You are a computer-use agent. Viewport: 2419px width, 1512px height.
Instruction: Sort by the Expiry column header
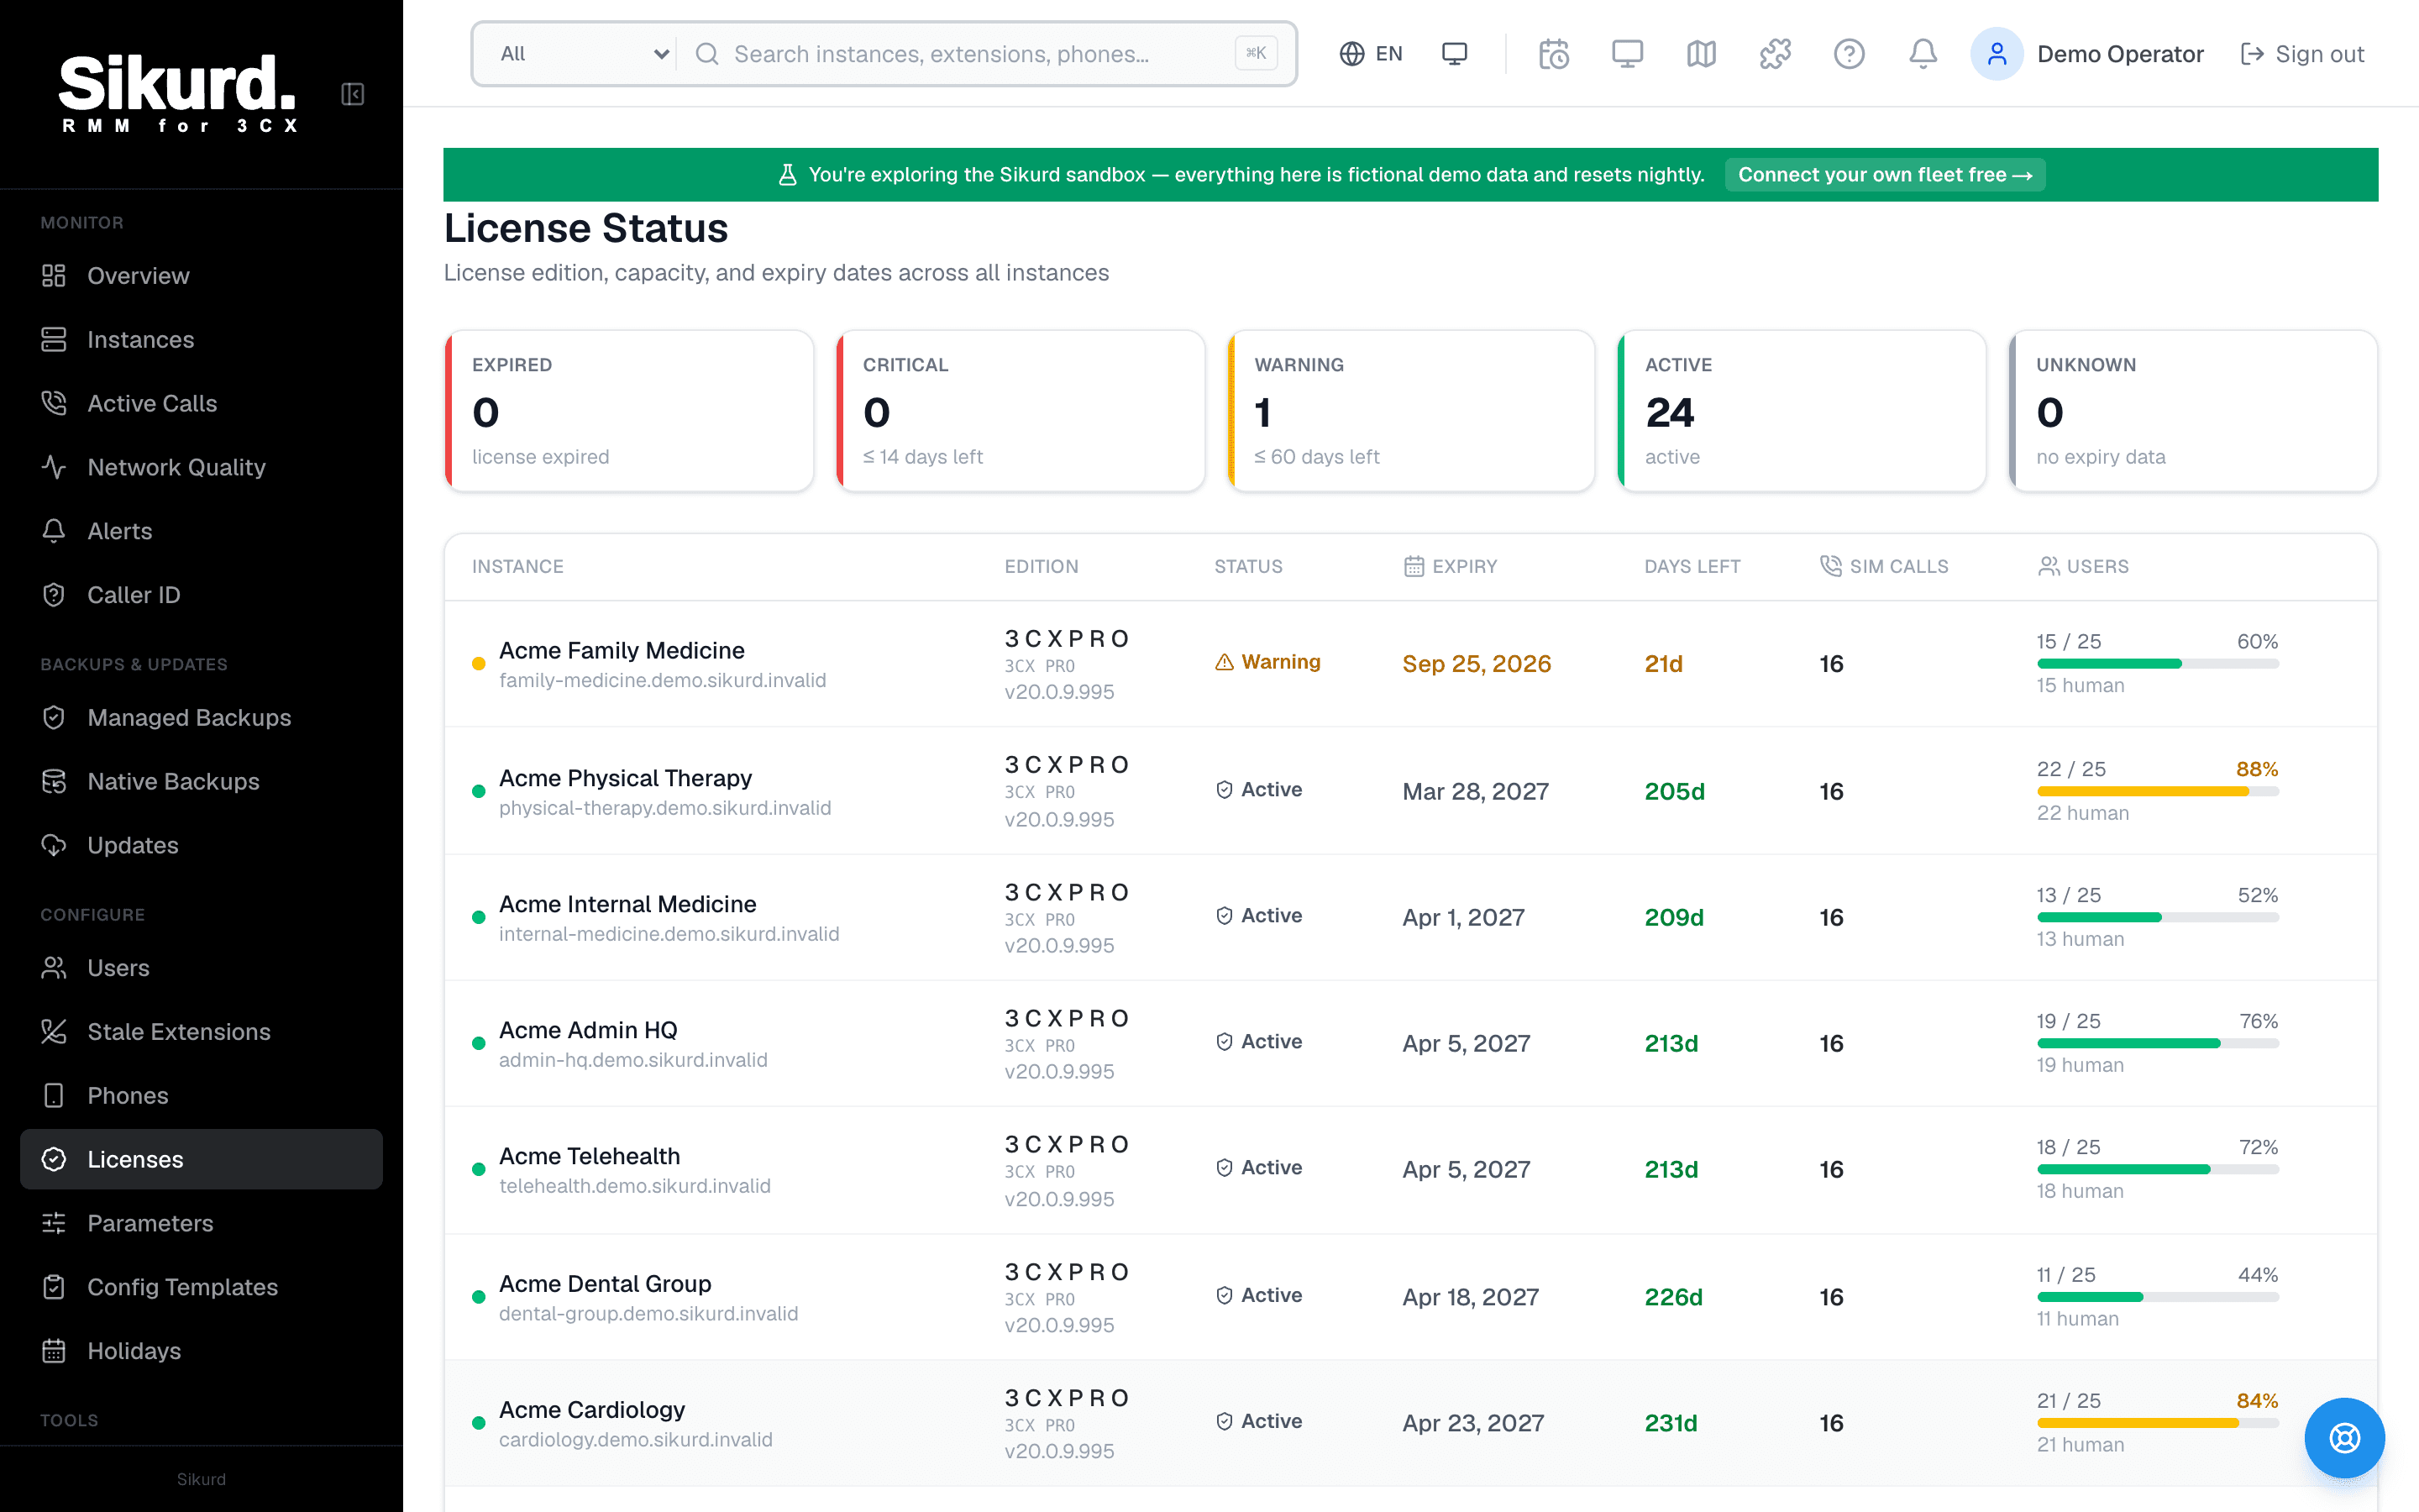(1451, 567)
